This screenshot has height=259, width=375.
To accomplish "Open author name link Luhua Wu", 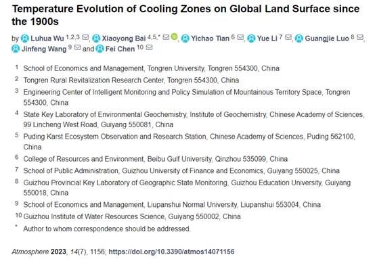I will click(47, 39).
